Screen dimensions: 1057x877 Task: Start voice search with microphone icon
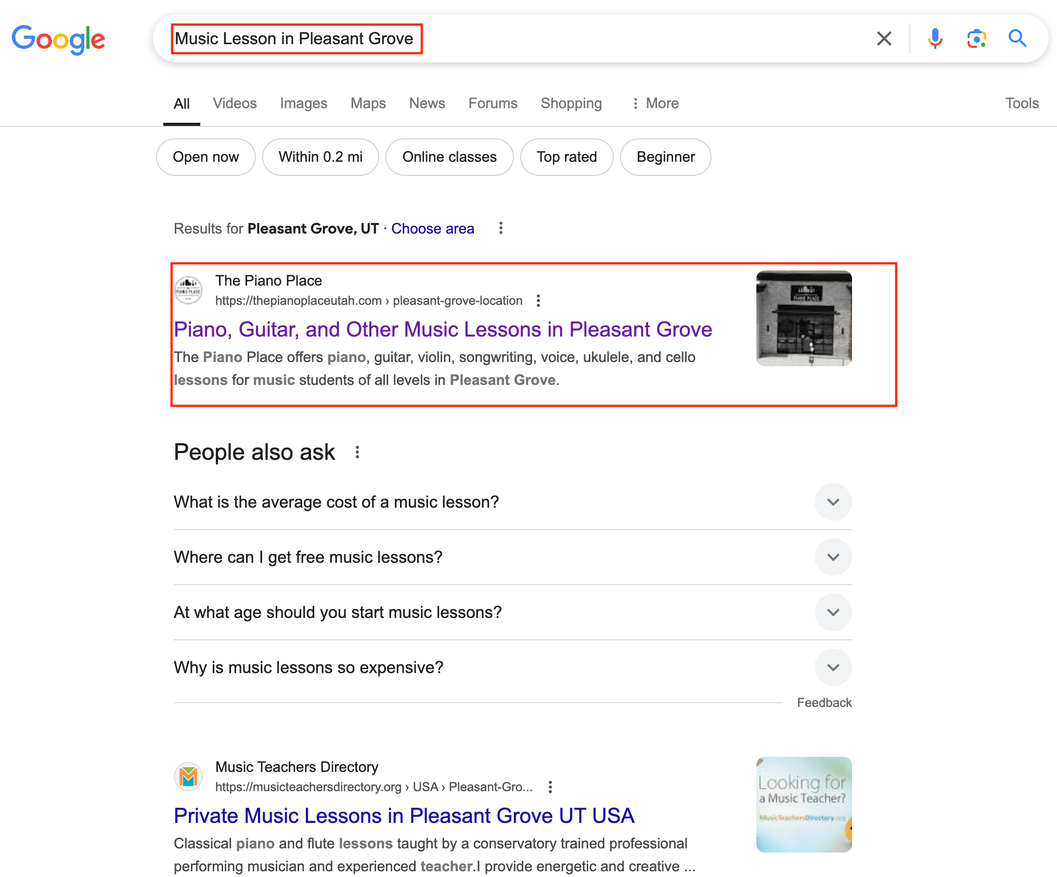[x=935, y=38]
